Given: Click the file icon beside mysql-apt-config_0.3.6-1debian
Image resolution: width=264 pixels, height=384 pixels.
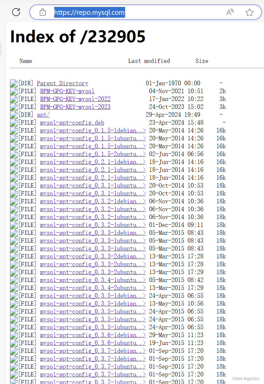Looking at the screenshot, I should [x=14, y=335].
